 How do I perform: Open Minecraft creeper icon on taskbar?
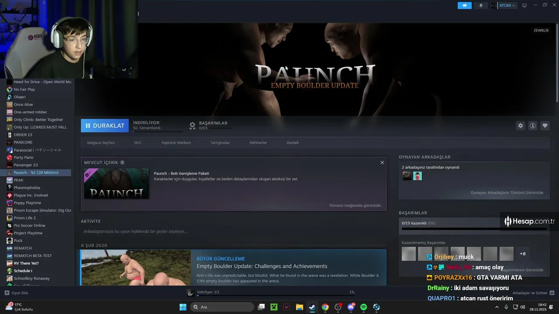pyautogui.click(x=274, y=307)
